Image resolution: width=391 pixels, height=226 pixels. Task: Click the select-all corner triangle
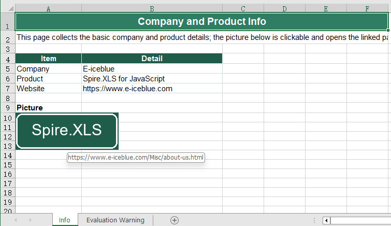tap(11, 8)
